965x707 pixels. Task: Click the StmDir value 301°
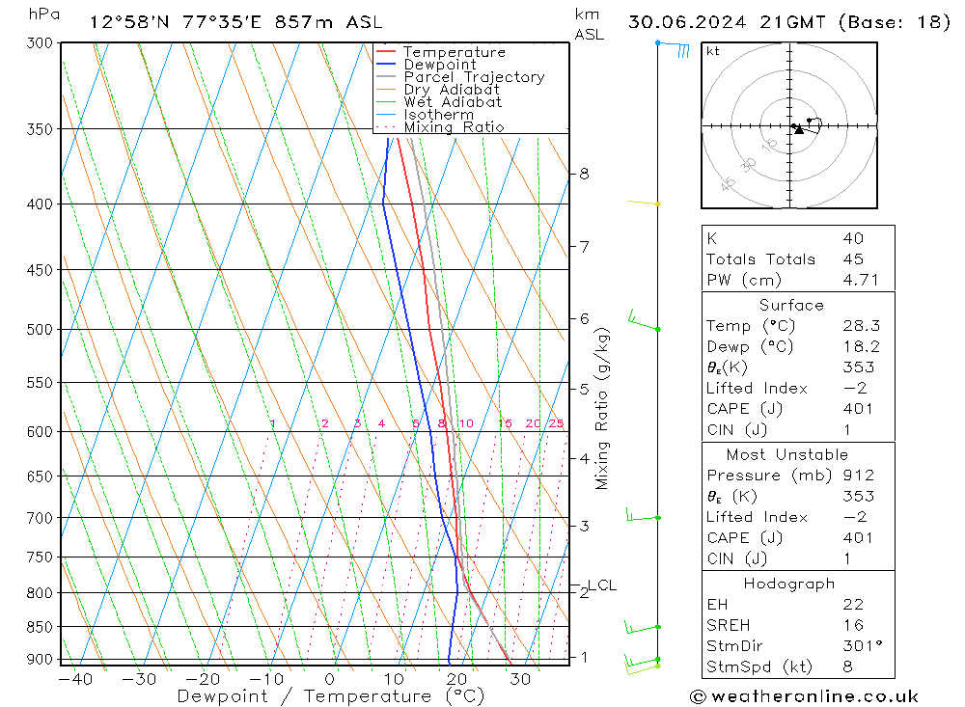[857, 646]
